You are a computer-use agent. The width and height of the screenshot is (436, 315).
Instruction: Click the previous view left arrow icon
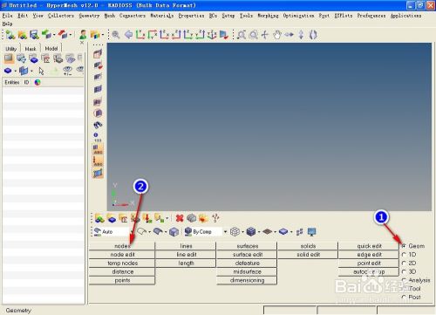[x=128, y=35]
